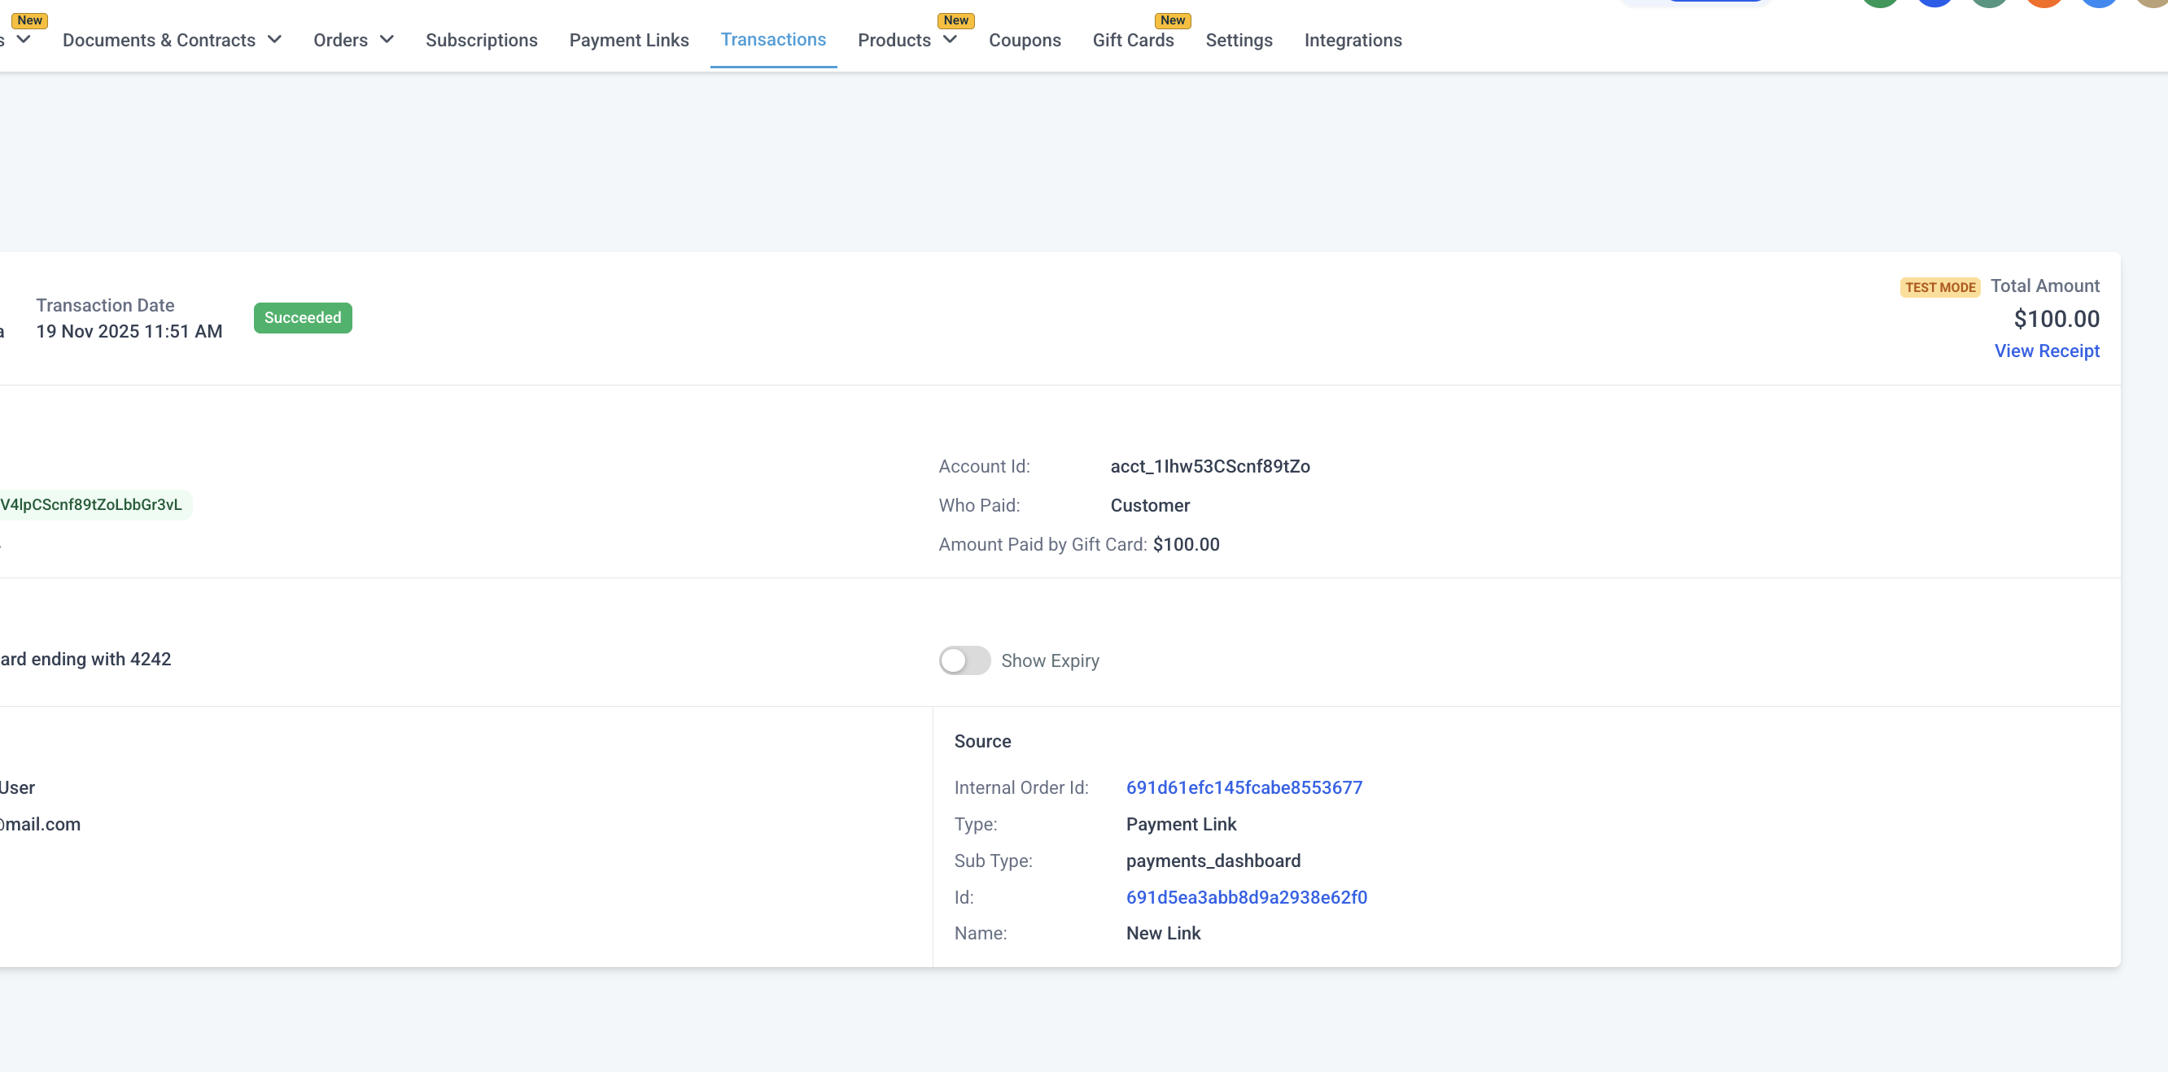Expand the leftmost partially visible menu chevron

(x=24, y=40)
